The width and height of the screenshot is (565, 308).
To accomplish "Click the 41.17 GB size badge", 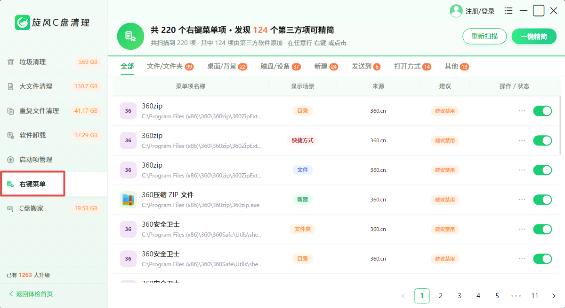I will (x=86, y=111).
